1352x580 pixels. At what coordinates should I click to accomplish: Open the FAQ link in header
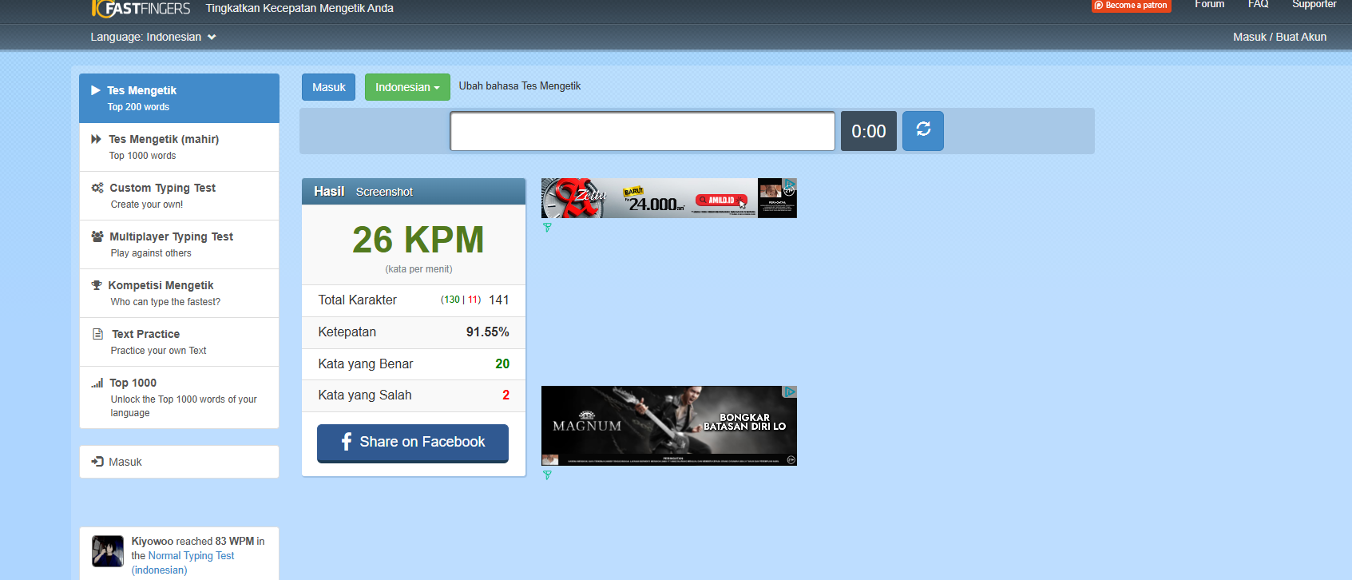click(x=1259, y=5)
